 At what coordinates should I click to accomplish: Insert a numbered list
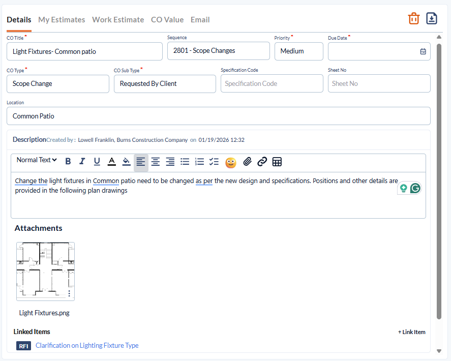(x=199, y=162)
